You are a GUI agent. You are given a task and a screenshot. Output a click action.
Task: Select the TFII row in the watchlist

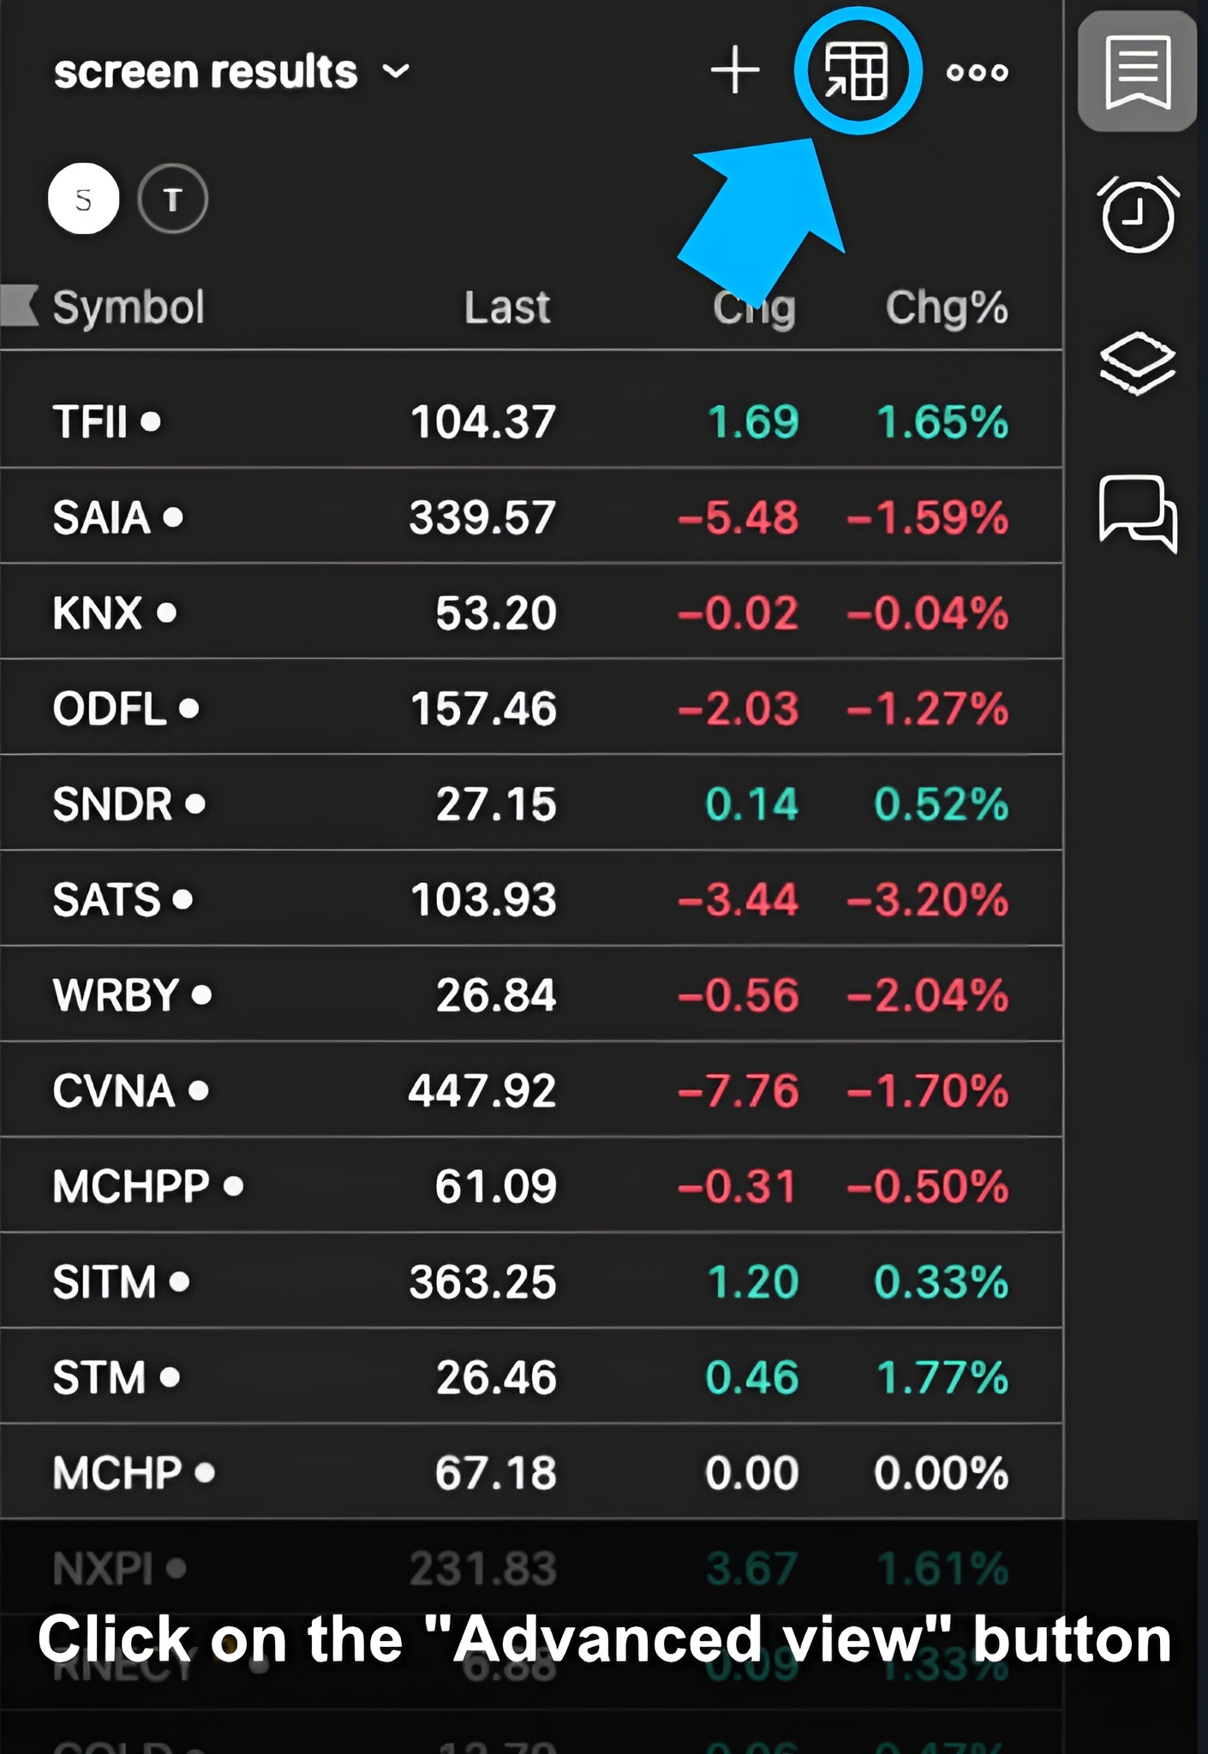[531, 421]
